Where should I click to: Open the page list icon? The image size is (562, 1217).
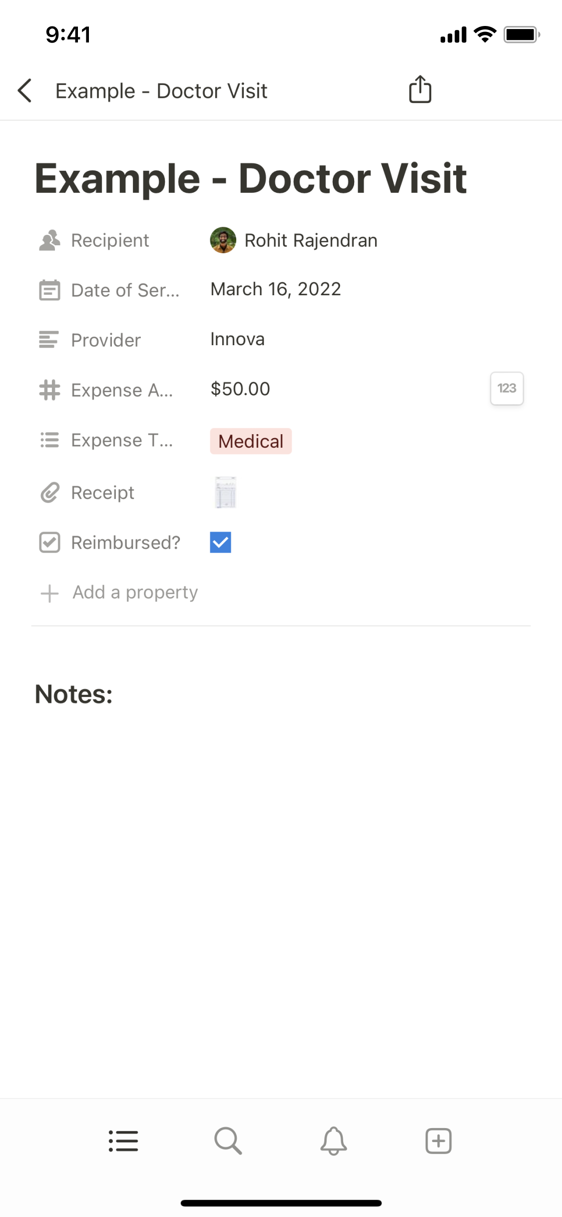coord(123,1141)
